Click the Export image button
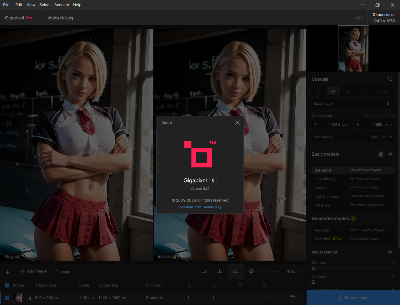The height and width of the screenshot is (305, 400). [353, 298]
